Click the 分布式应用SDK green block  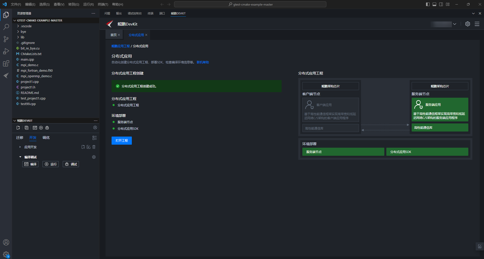[x=427, y=152]
